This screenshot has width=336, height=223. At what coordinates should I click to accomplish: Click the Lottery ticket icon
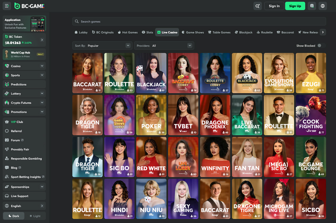[x=7, y=94]
